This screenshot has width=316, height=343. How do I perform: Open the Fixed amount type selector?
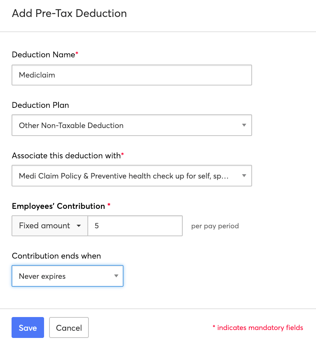pos(49,226)
